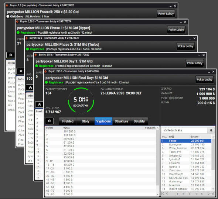
Task: Collapse header in the Freeroll window
Action: 11,55
